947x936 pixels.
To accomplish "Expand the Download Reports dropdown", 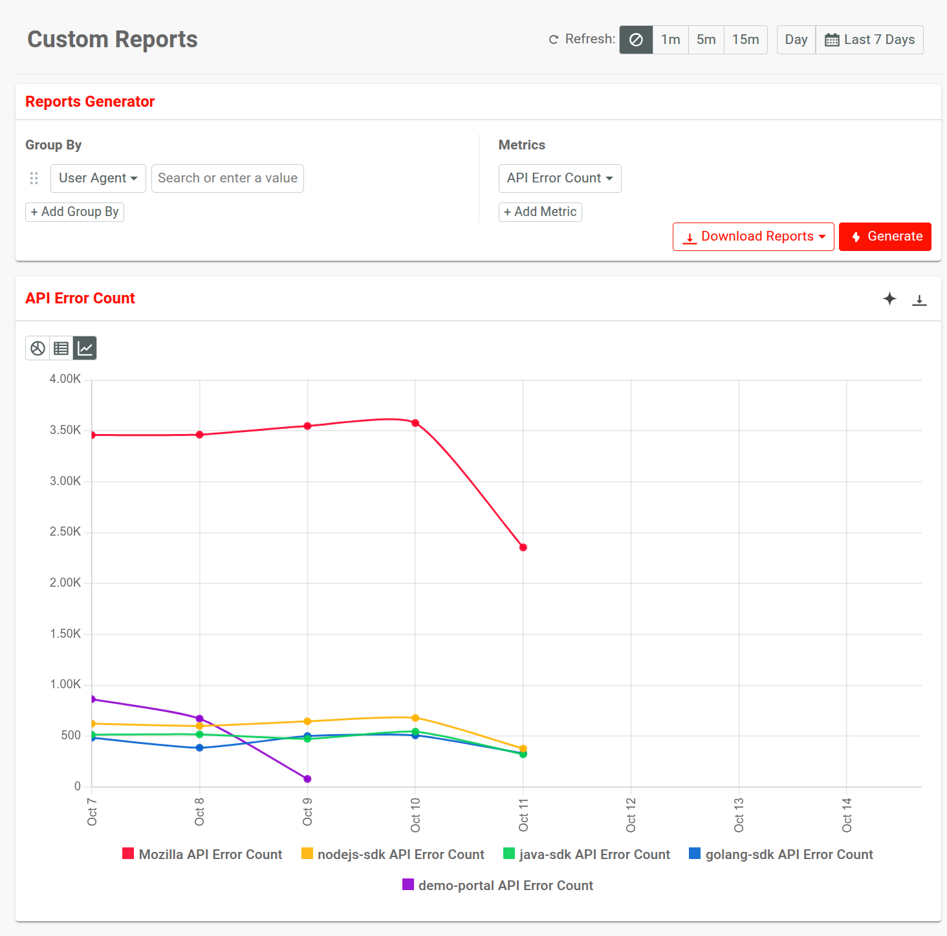I will tap(753, 236).
